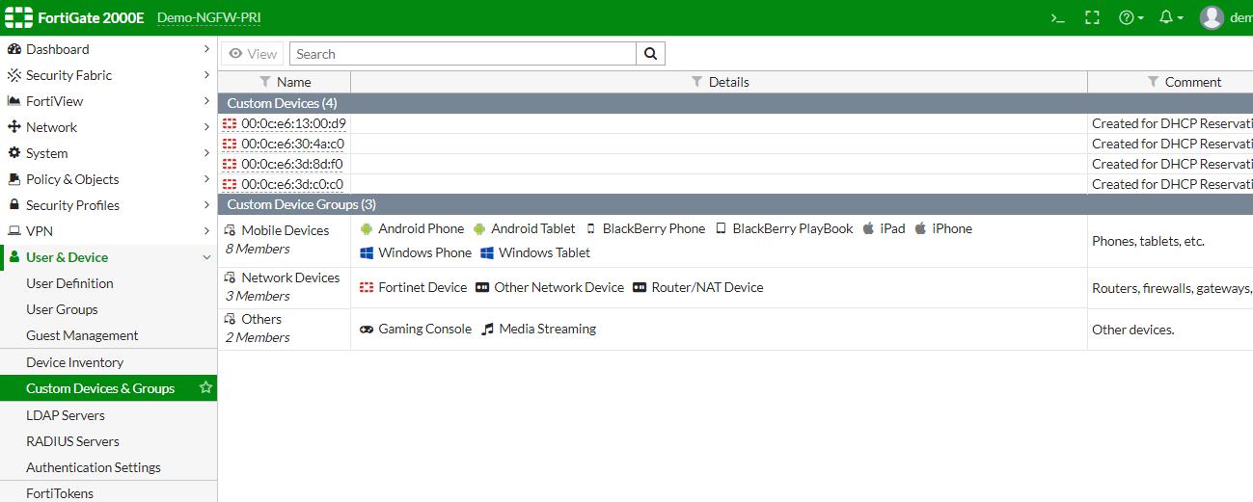The width and height of the screenshot is (1253, 502).
Task: Click the User & Device person icon
Action: (x=14, y=257)
